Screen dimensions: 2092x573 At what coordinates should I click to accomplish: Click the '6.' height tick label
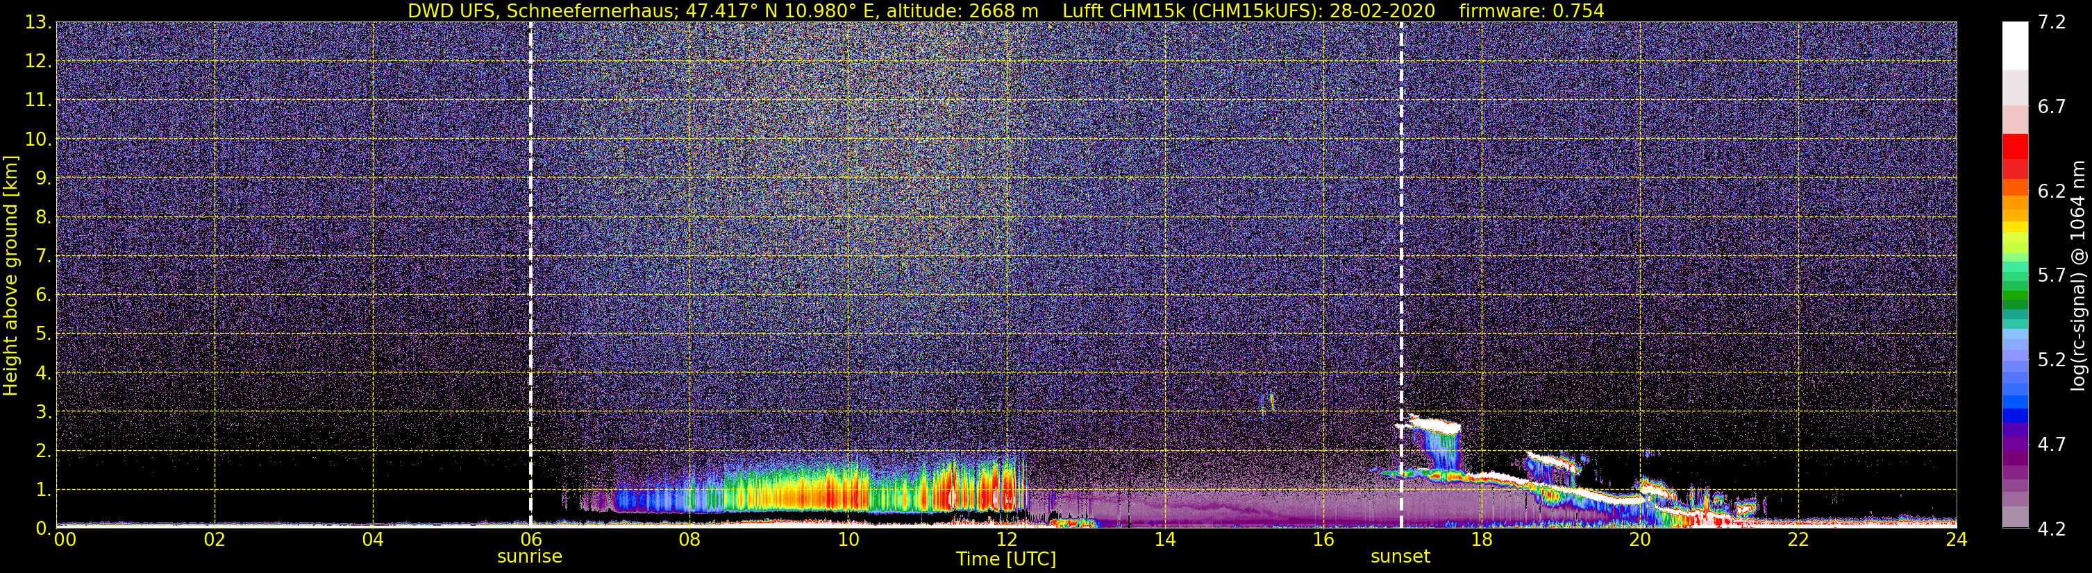click(x=43, y=295)
